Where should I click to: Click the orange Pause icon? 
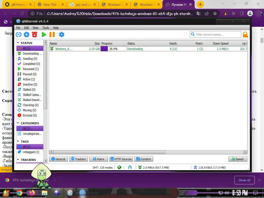52,35
